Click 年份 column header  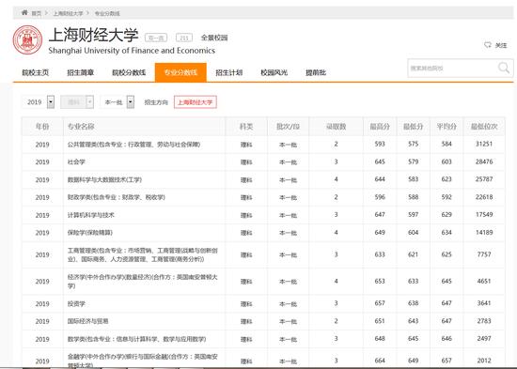pos(42,127)
